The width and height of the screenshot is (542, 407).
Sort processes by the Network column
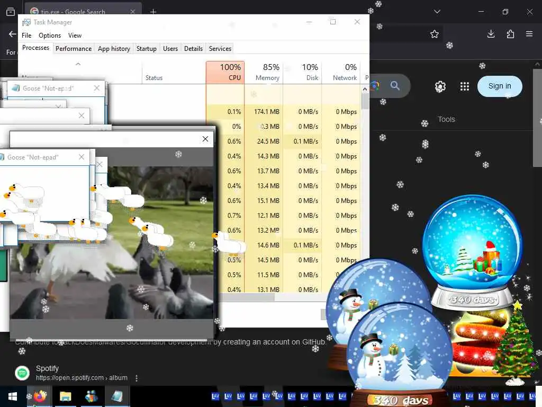pyautogui.click(x=341, y=72)
